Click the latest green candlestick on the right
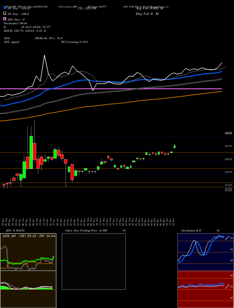The image size is (234, 308). pos(175,147)
